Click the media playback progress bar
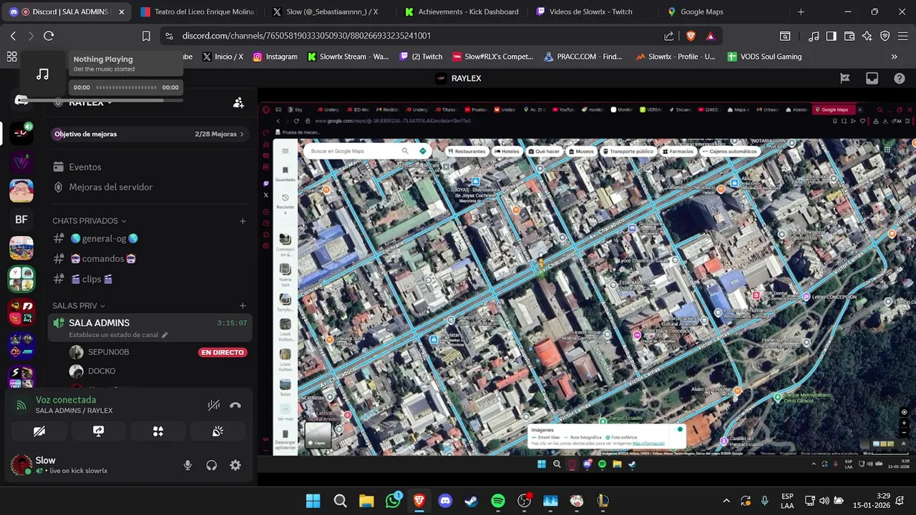The height and width of the screenshot is (515, 916). [x=126, y=87]
